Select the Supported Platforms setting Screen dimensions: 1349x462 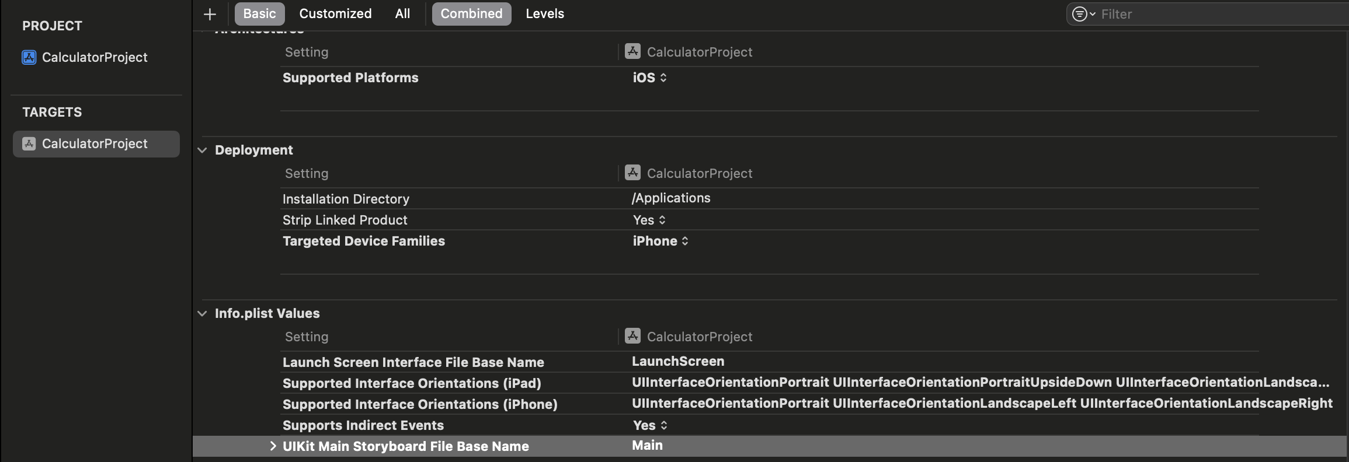pyautogui.click(x=350, y=78)
